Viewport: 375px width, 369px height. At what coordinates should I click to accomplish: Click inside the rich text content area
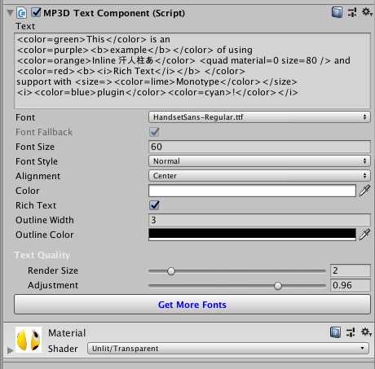[192, 71]
